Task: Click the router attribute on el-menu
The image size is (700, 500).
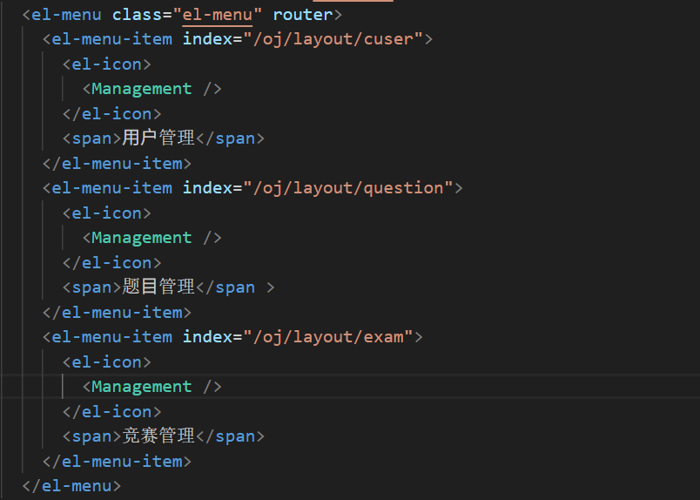Action: (303, 15)
